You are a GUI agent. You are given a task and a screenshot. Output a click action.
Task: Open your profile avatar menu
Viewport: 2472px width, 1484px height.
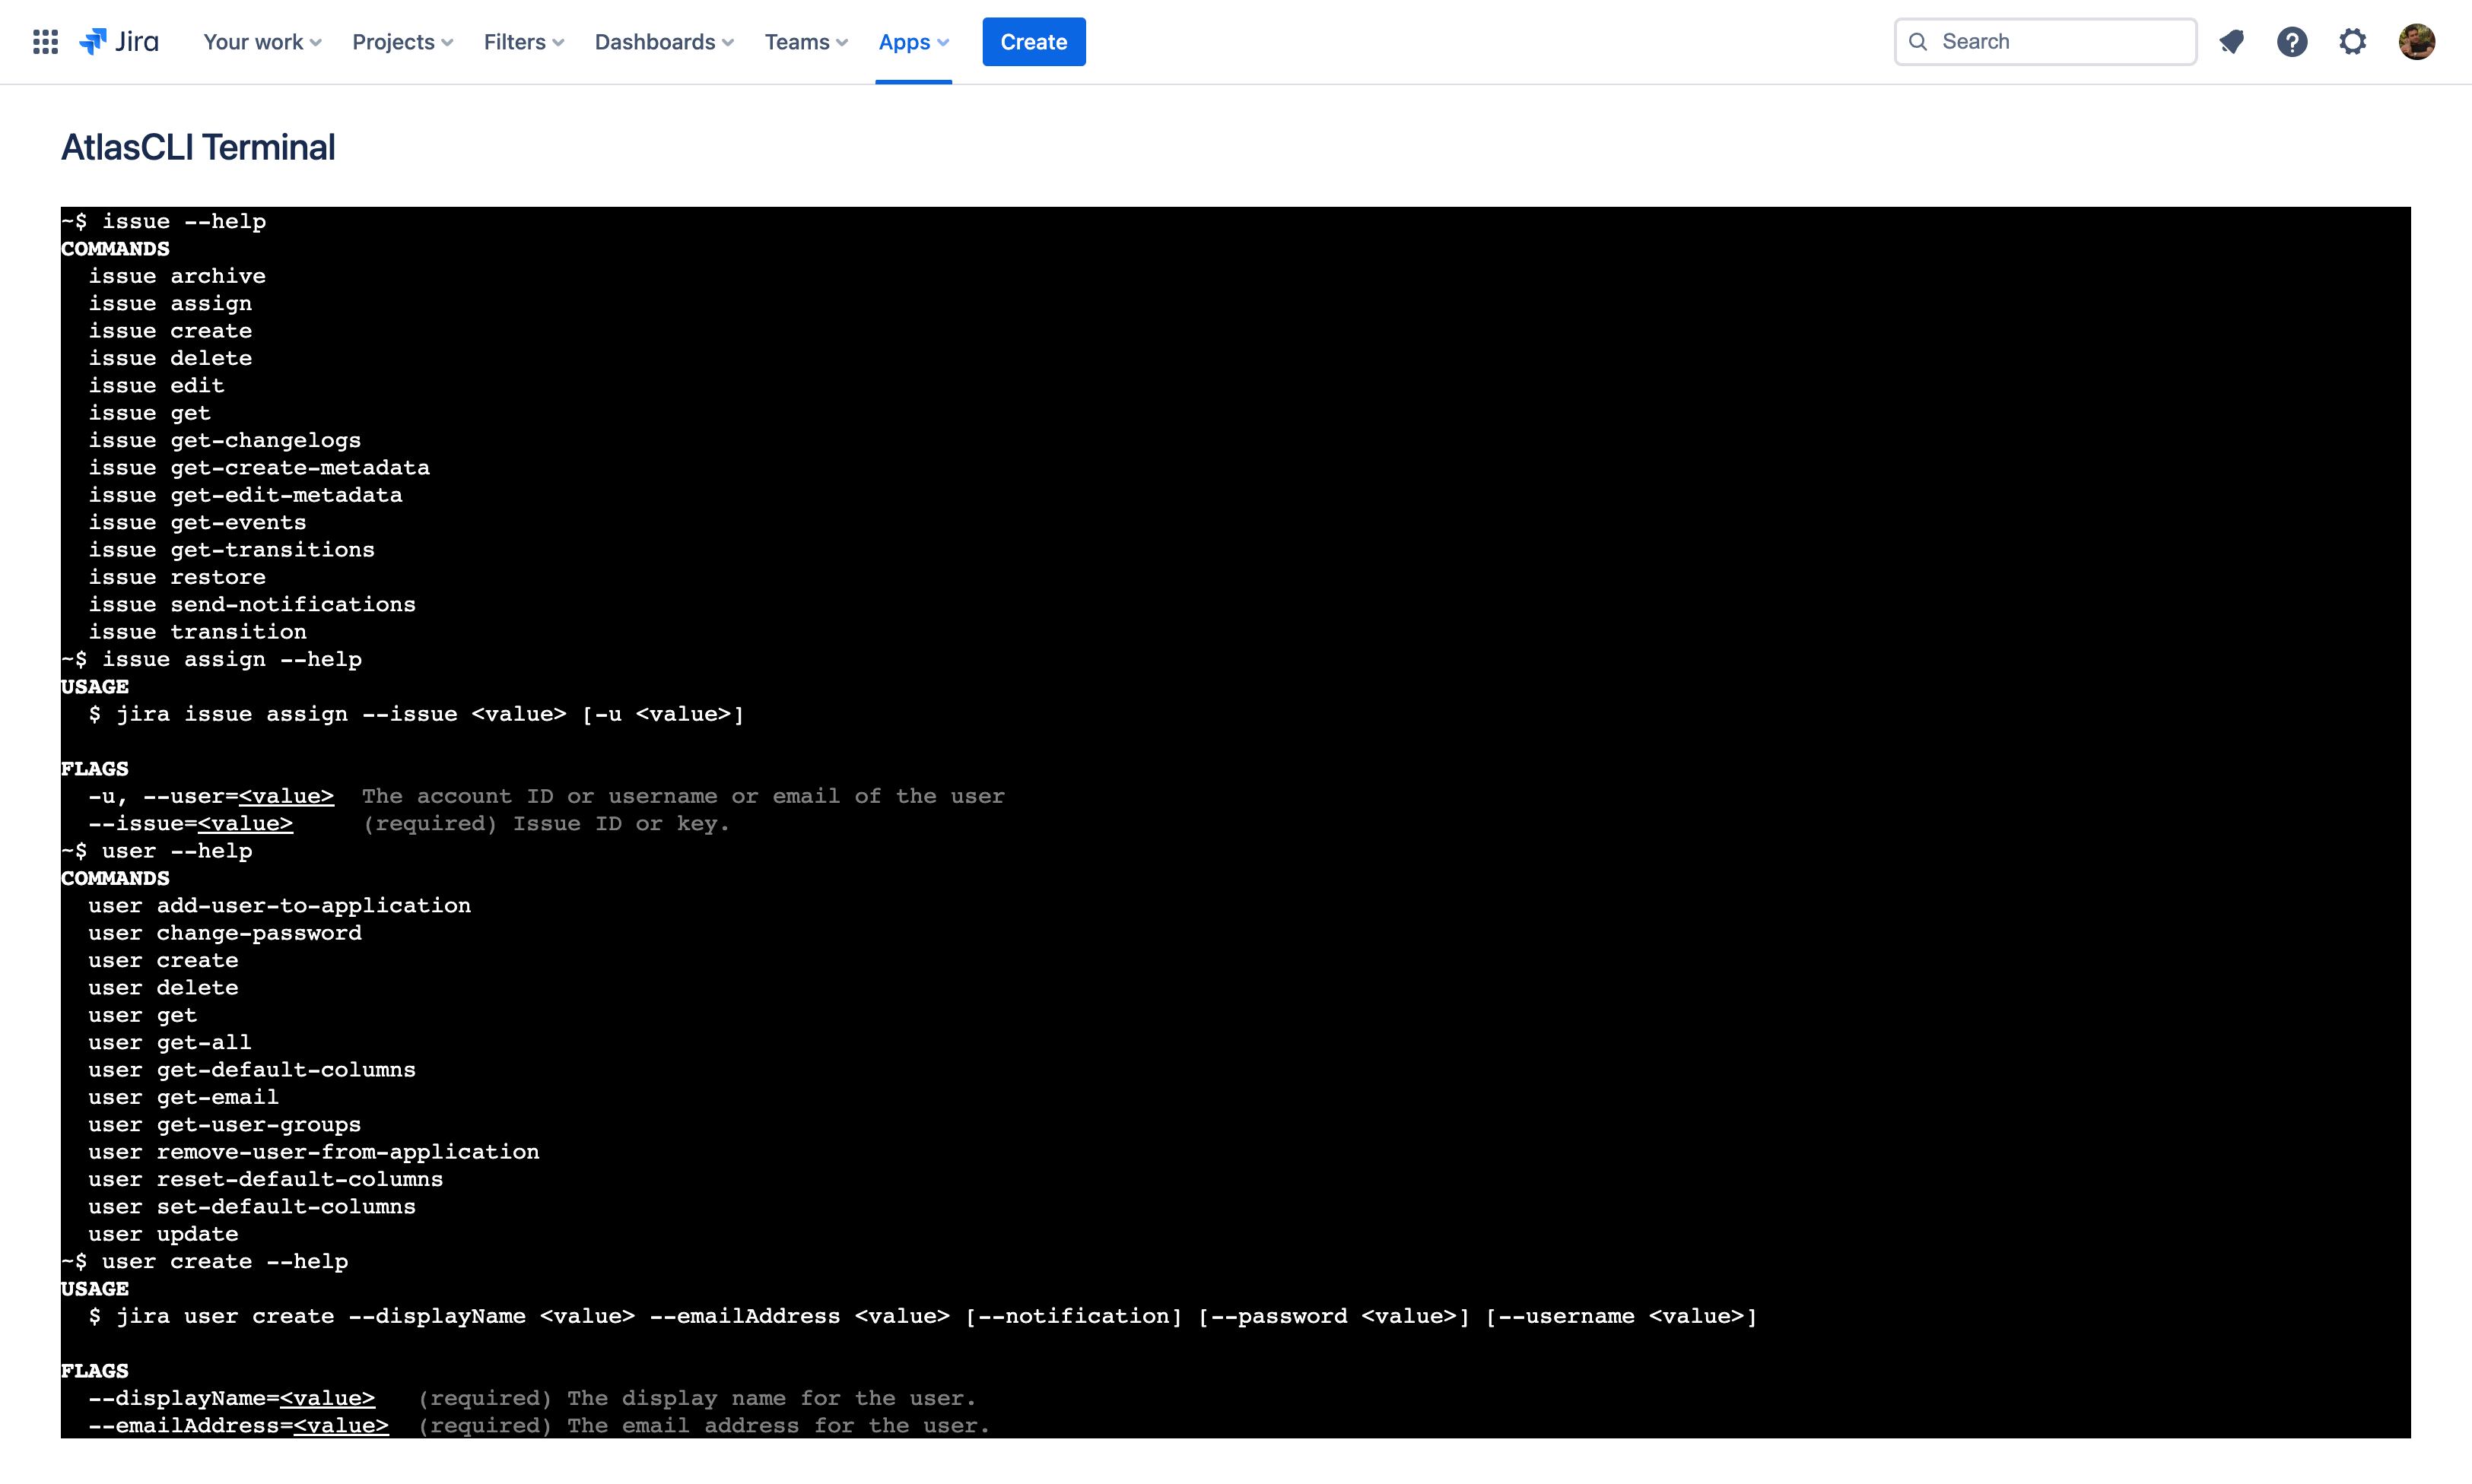click(2417, 41)
